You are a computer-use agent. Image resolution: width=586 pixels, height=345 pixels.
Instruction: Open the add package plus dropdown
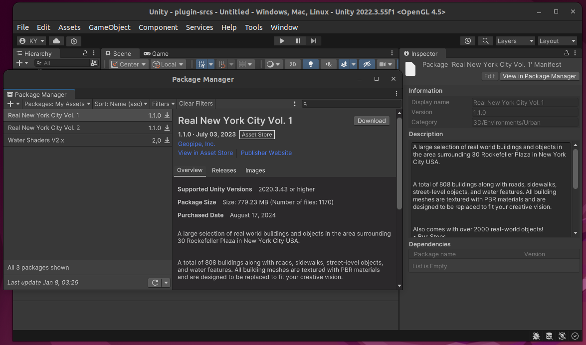point(13,104)
